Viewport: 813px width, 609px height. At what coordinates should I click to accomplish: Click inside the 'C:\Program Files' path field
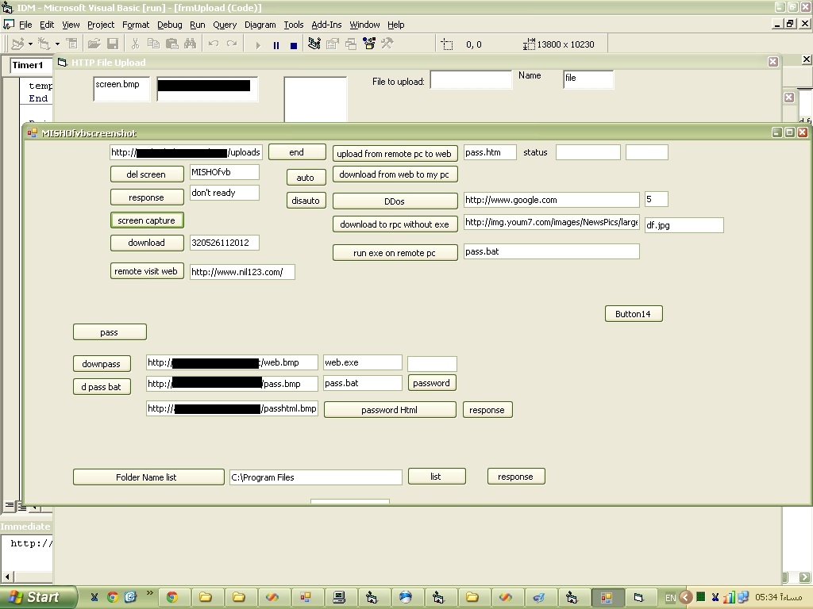tap(314, 477)
